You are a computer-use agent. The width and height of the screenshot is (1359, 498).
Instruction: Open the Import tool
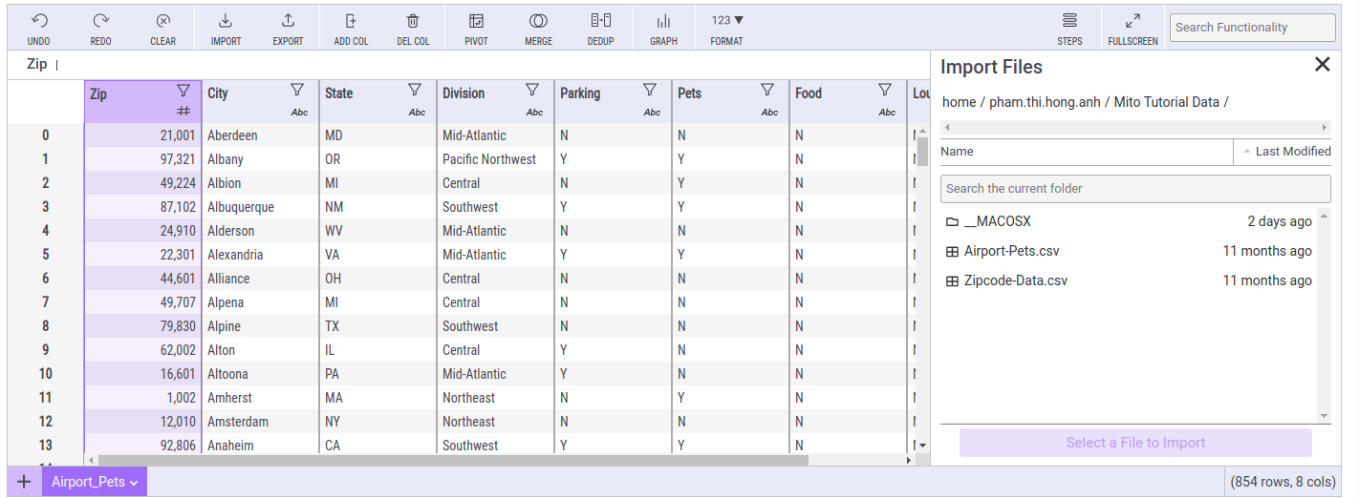coord(226,21)
